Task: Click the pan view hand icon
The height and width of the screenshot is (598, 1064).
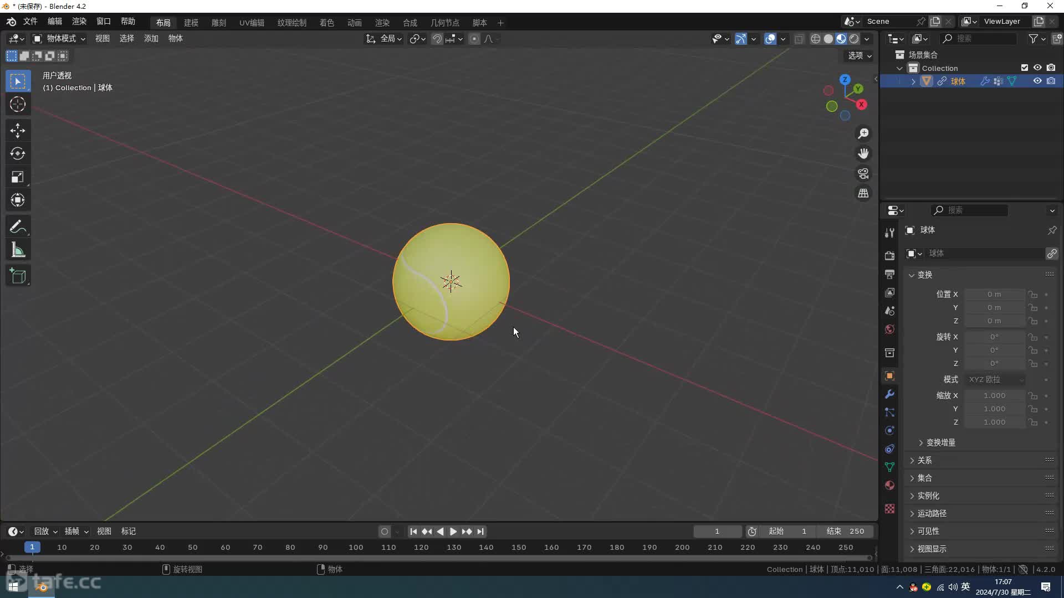Action: (863, 154)
